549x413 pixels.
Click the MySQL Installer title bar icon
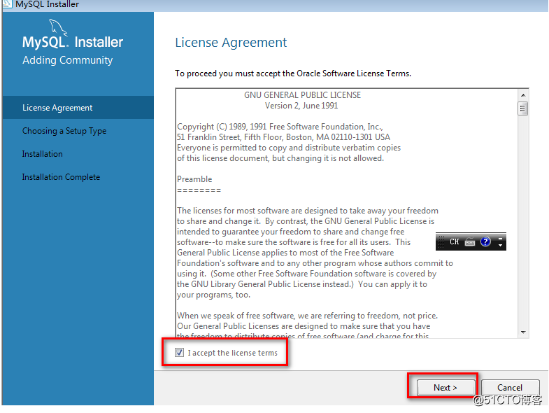7,4
